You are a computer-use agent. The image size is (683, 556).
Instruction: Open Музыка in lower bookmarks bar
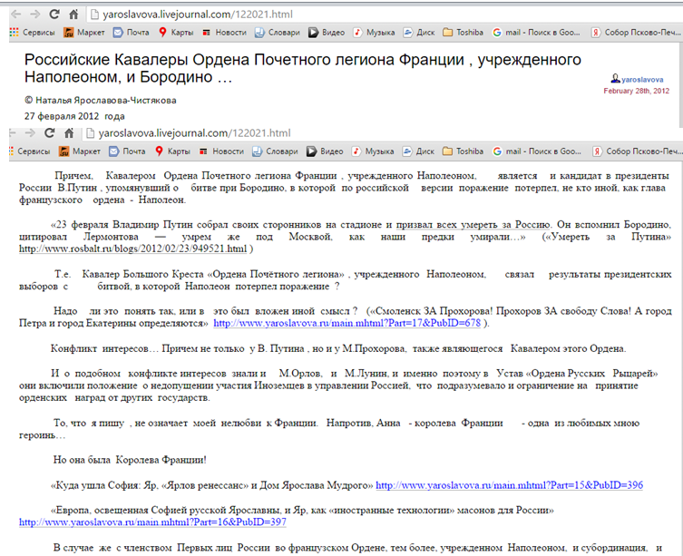point(373,151)
